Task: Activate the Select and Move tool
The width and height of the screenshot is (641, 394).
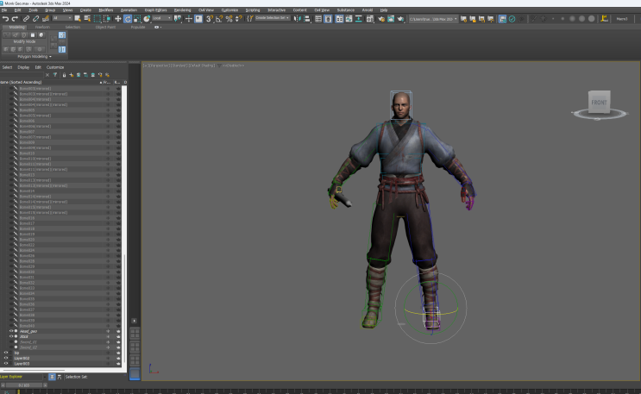Action: (x=117, y=19)
